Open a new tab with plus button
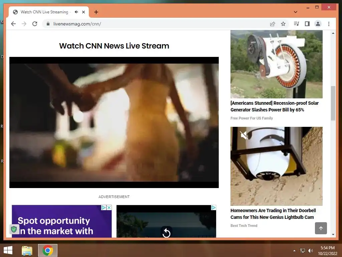 (96, 12)
